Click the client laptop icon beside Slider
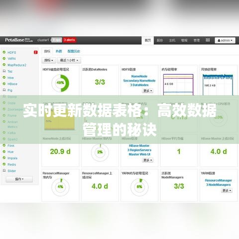The height and width of the screenshot is (239, 239). click(4, 170)
